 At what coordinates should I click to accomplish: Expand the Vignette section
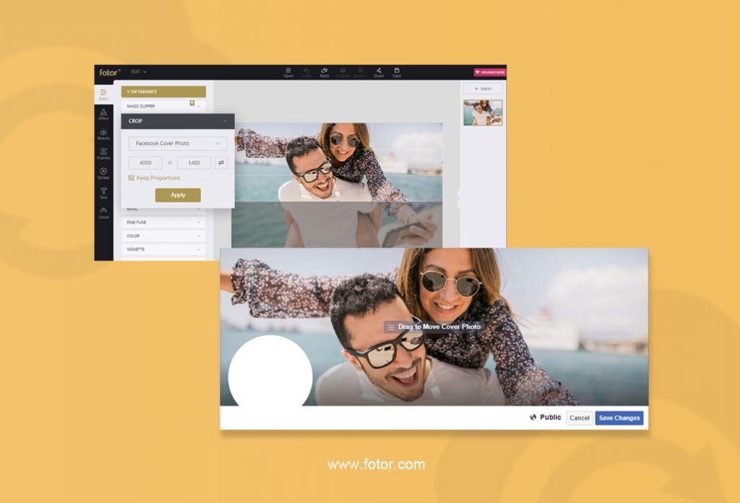click(x=163, y=250)
